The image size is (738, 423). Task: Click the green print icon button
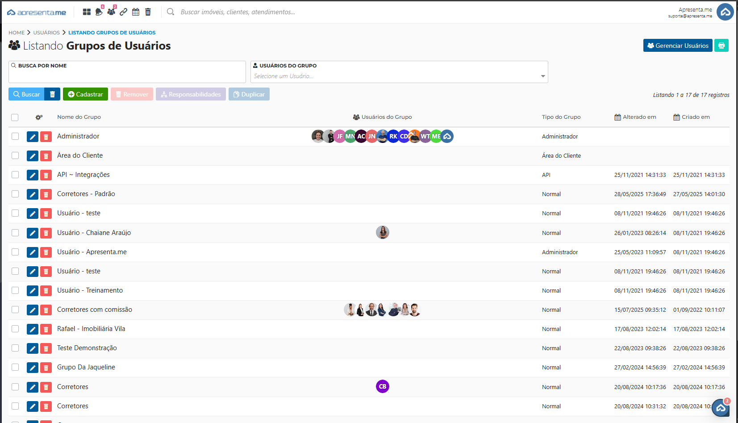click(x=721, y=46)
